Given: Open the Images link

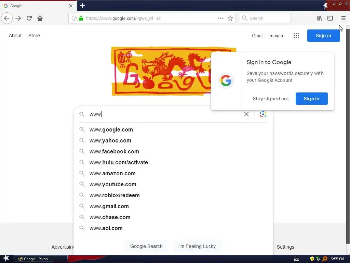Looking at the screenshot, I should coord(275,36).
